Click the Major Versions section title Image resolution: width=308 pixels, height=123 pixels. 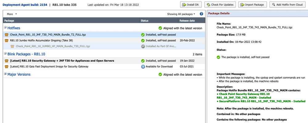point(19,74)
